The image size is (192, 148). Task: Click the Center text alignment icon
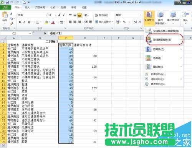[75, 22]
